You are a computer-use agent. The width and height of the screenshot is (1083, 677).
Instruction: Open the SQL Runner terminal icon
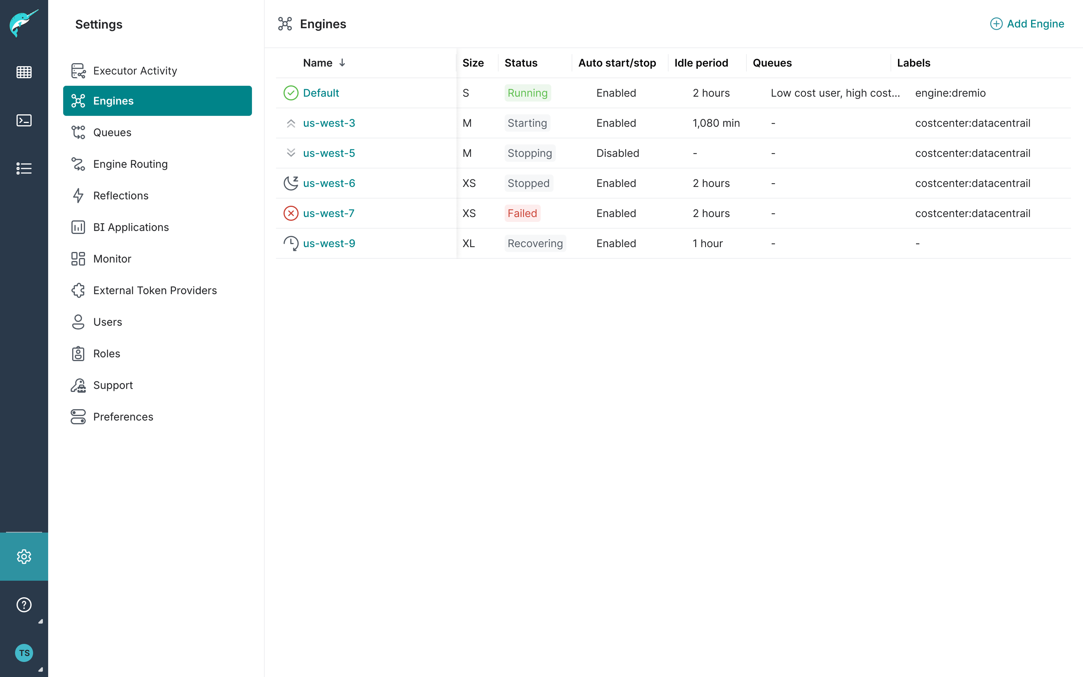tap(24, 120)
